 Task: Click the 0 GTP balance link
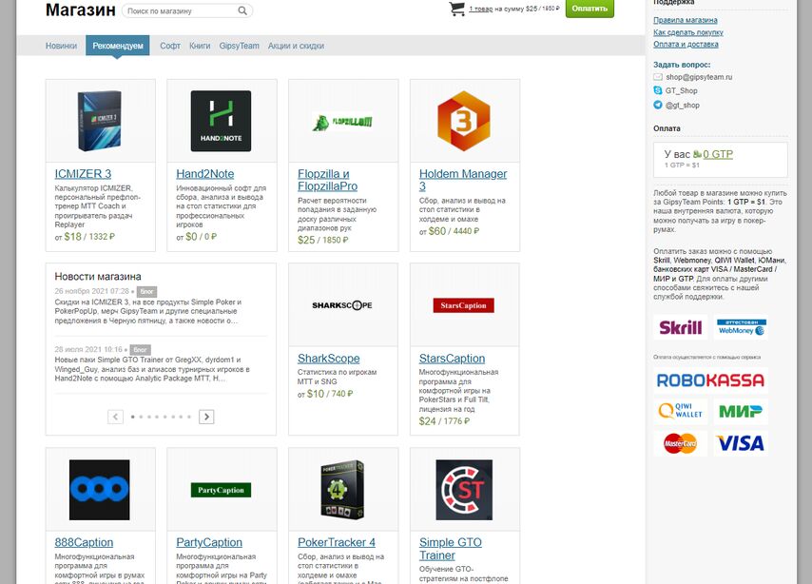(x=718, y=154)
